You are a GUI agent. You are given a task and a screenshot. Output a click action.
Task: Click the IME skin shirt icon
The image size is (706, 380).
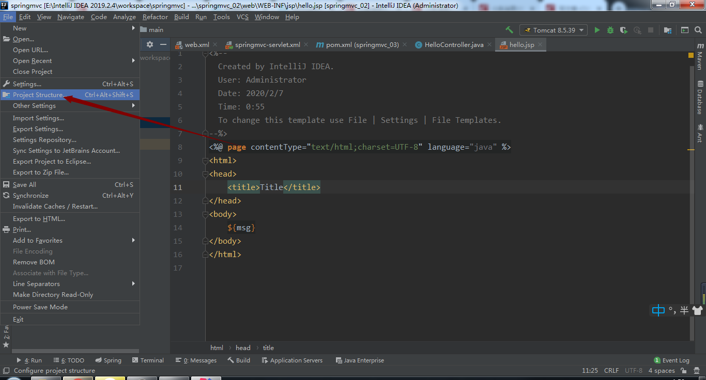[x=697, y=310]
